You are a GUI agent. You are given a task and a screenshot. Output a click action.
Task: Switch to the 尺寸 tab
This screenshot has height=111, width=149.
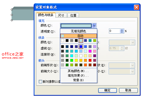click(61, 15)
